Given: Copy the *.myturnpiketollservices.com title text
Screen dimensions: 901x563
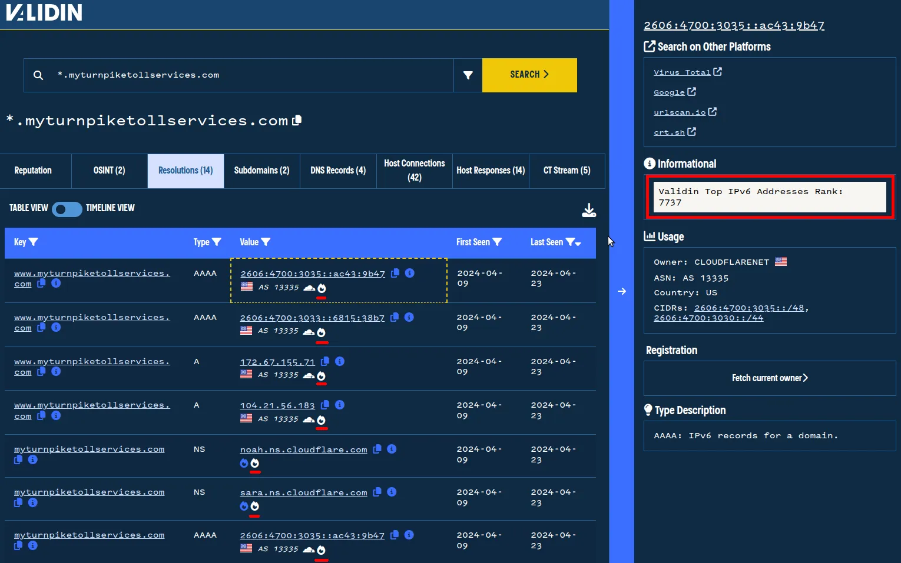Looking at the screenshot, I should (297, 120).
